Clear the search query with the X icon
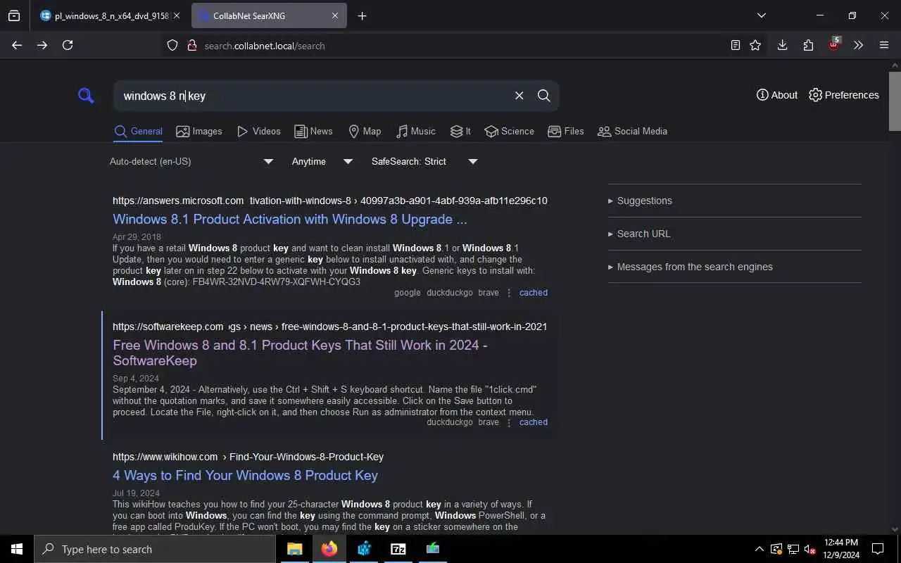The height and width of the screenshot is (563, 901). [x=519, y=96]
